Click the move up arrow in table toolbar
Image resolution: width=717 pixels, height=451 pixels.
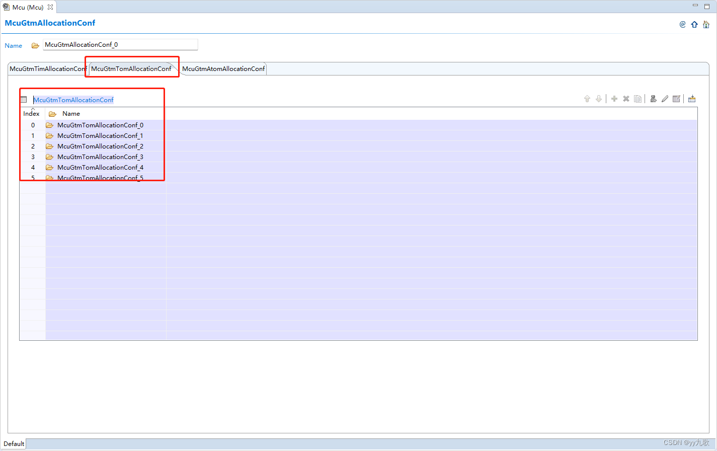coord(587,99)
